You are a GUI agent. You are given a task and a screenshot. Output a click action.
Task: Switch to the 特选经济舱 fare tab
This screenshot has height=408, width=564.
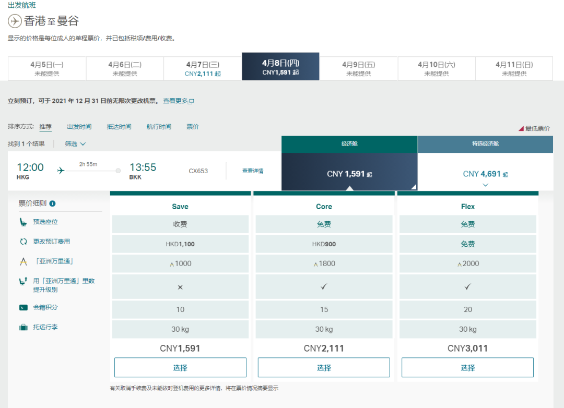tap(485, 143)
